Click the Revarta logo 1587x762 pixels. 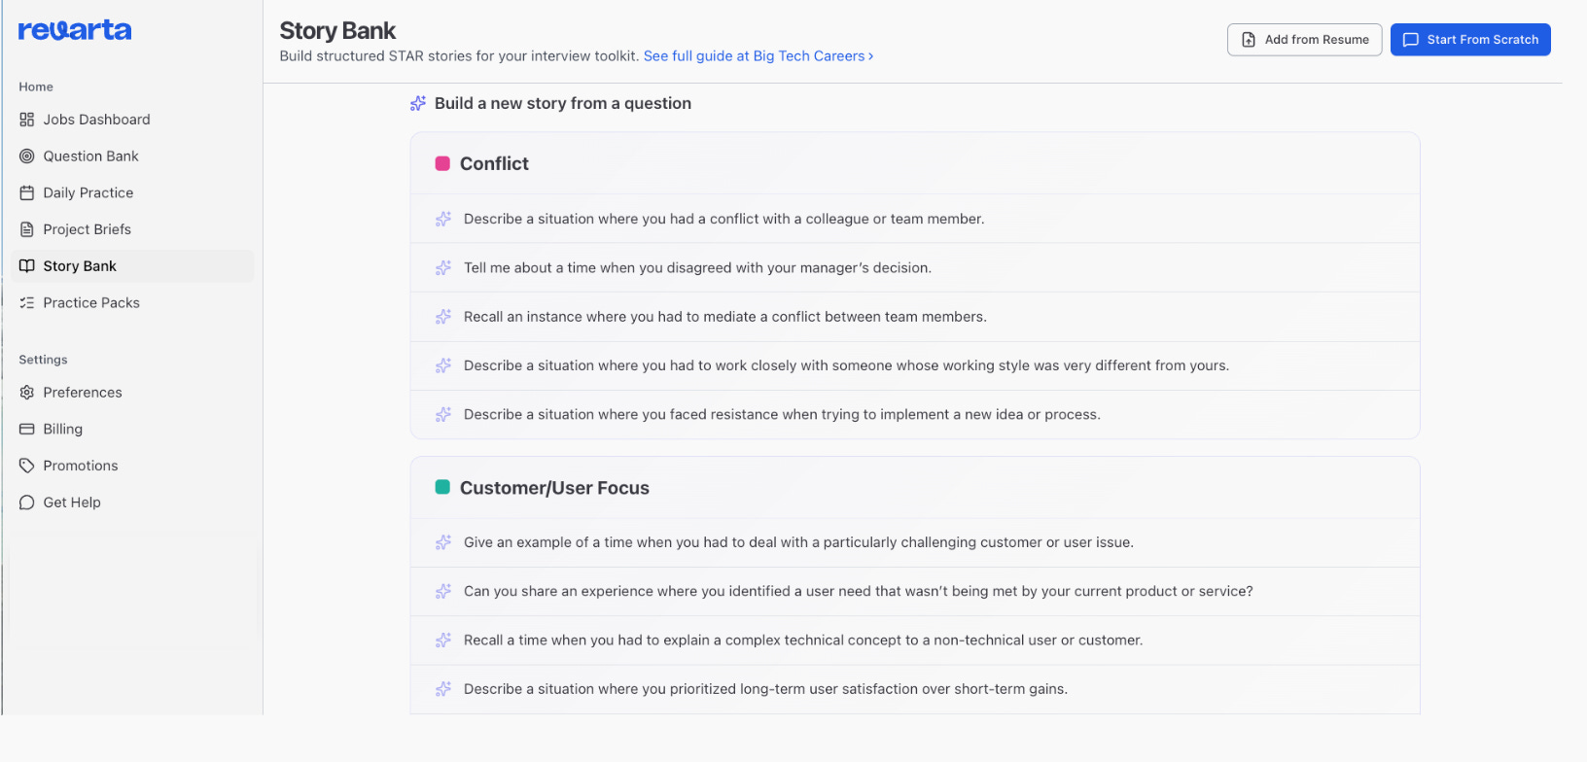click(x=75, y=31)
